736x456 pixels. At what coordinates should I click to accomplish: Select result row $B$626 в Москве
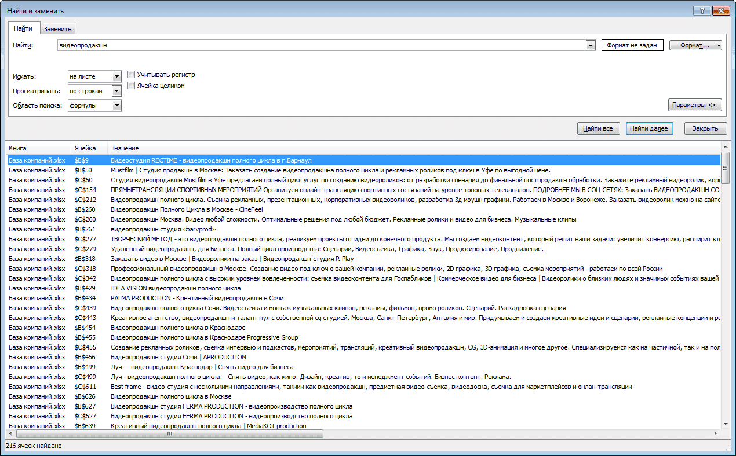coord(363,396)
